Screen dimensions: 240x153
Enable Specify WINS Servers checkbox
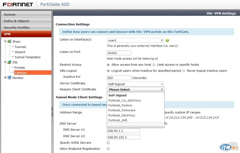coord(108,142)
